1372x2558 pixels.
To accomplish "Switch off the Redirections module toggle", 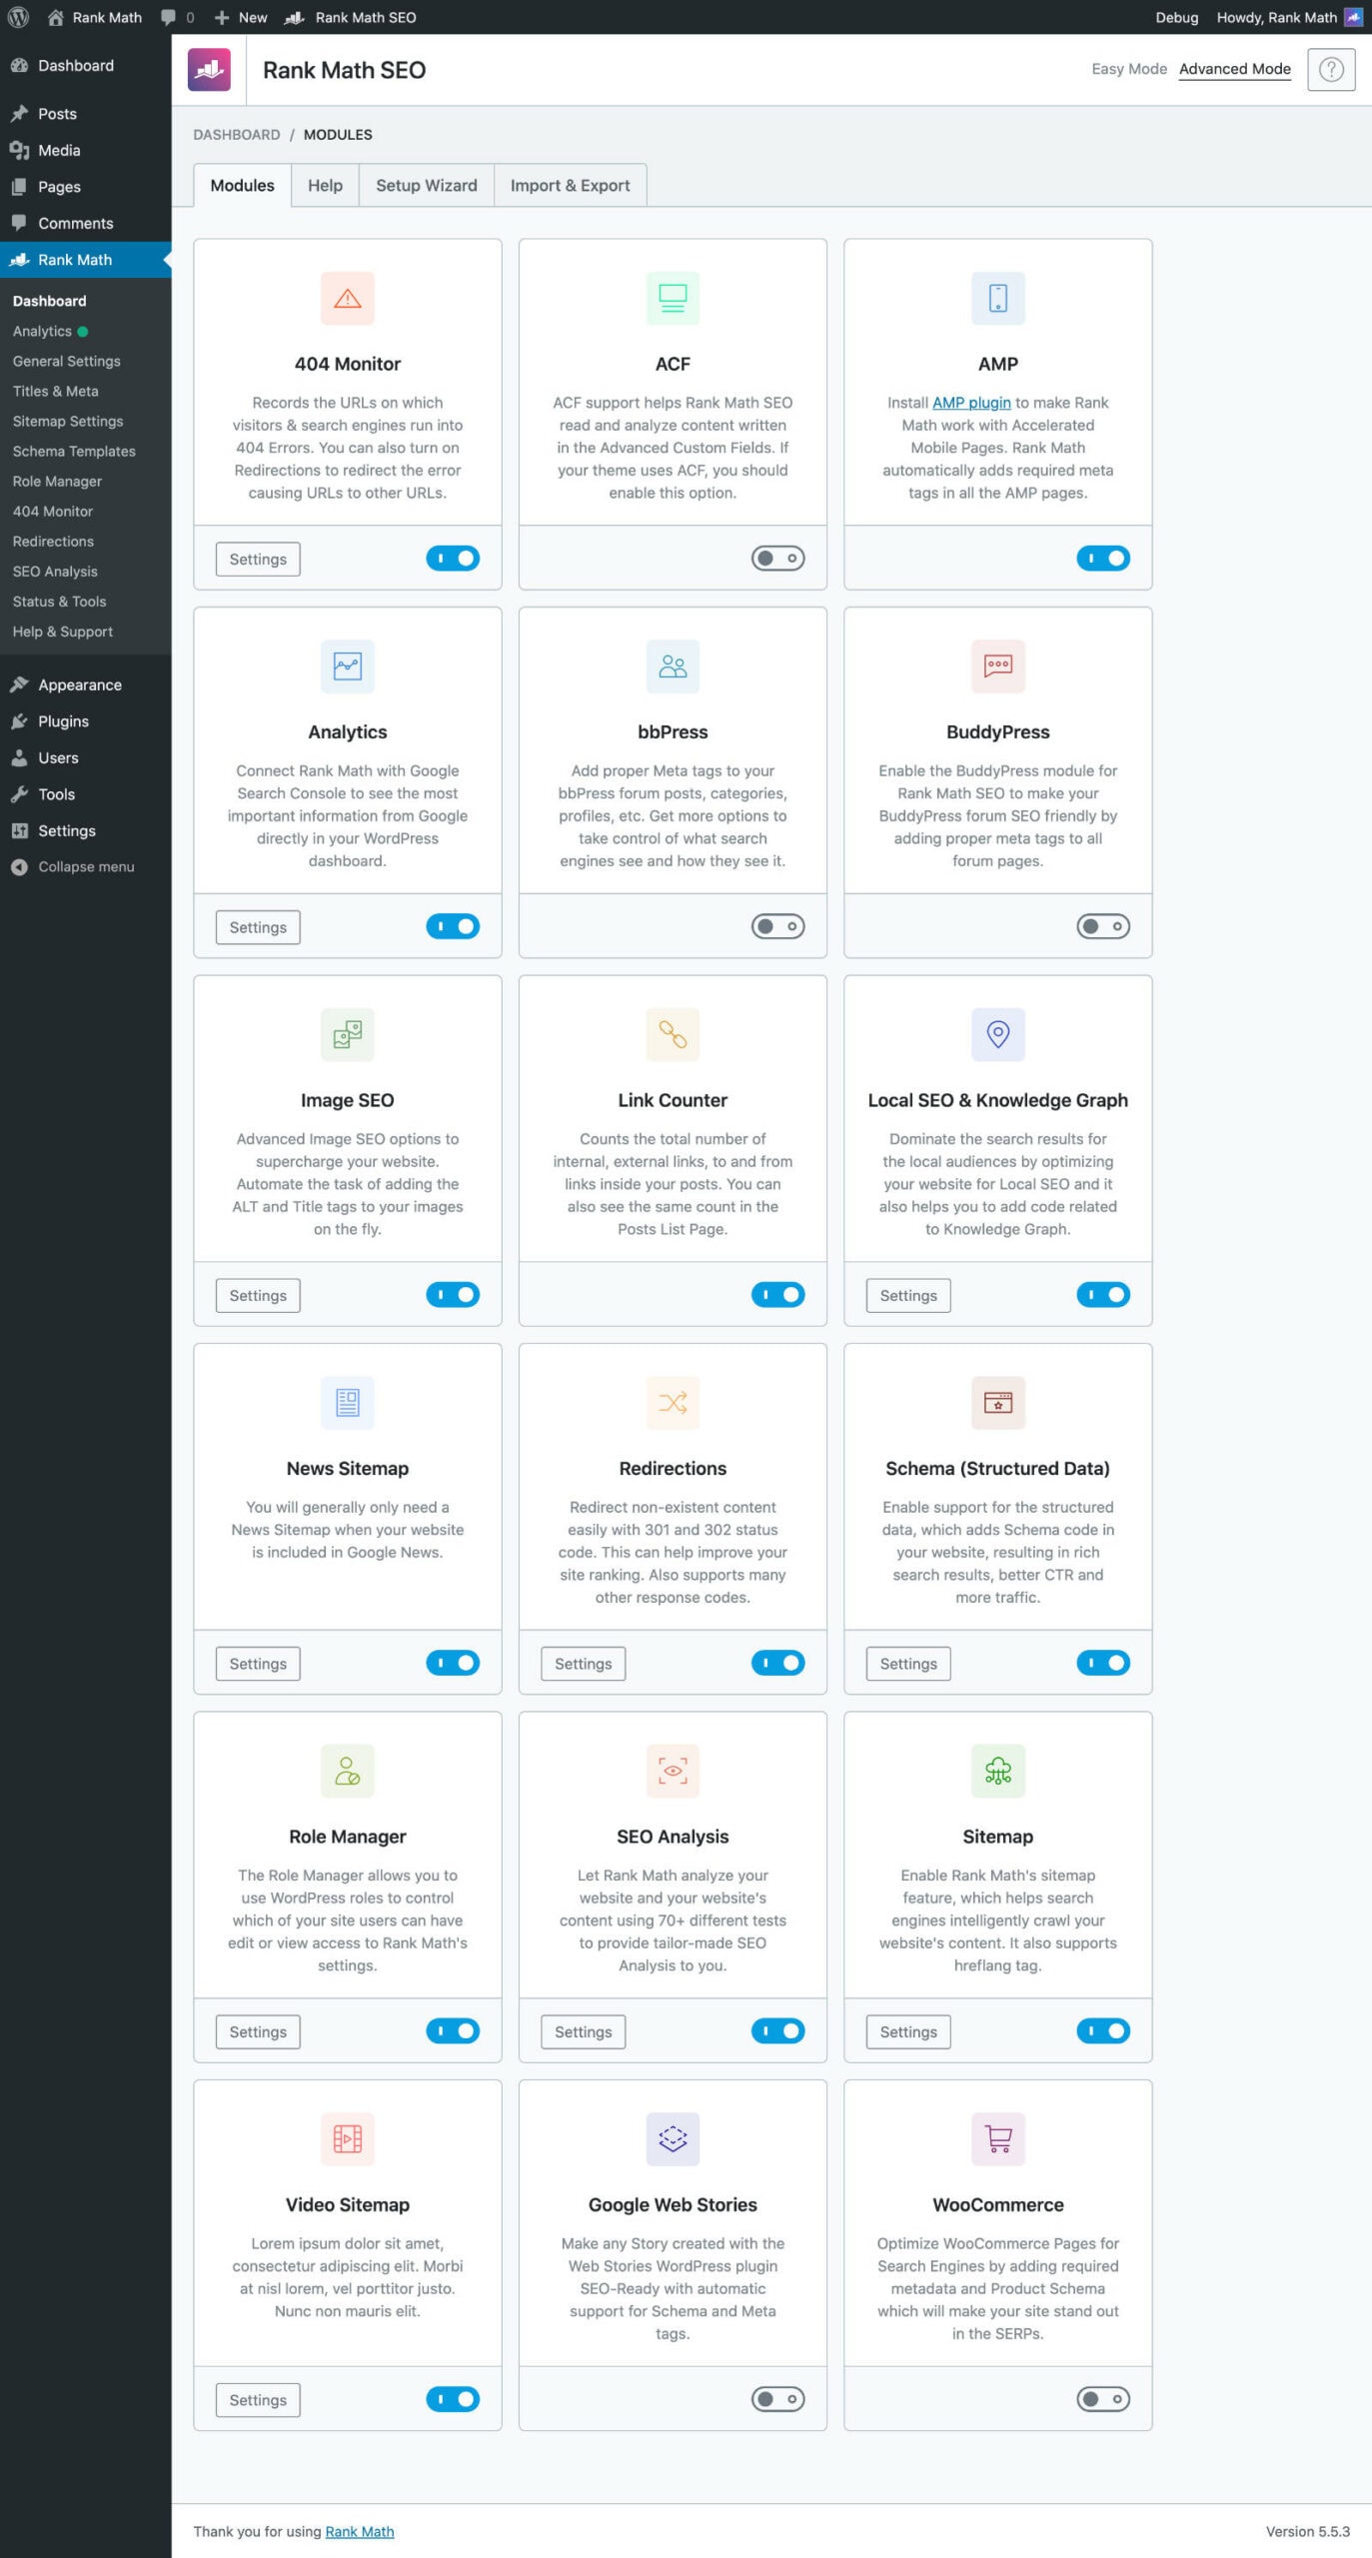I will (777, 1663).
